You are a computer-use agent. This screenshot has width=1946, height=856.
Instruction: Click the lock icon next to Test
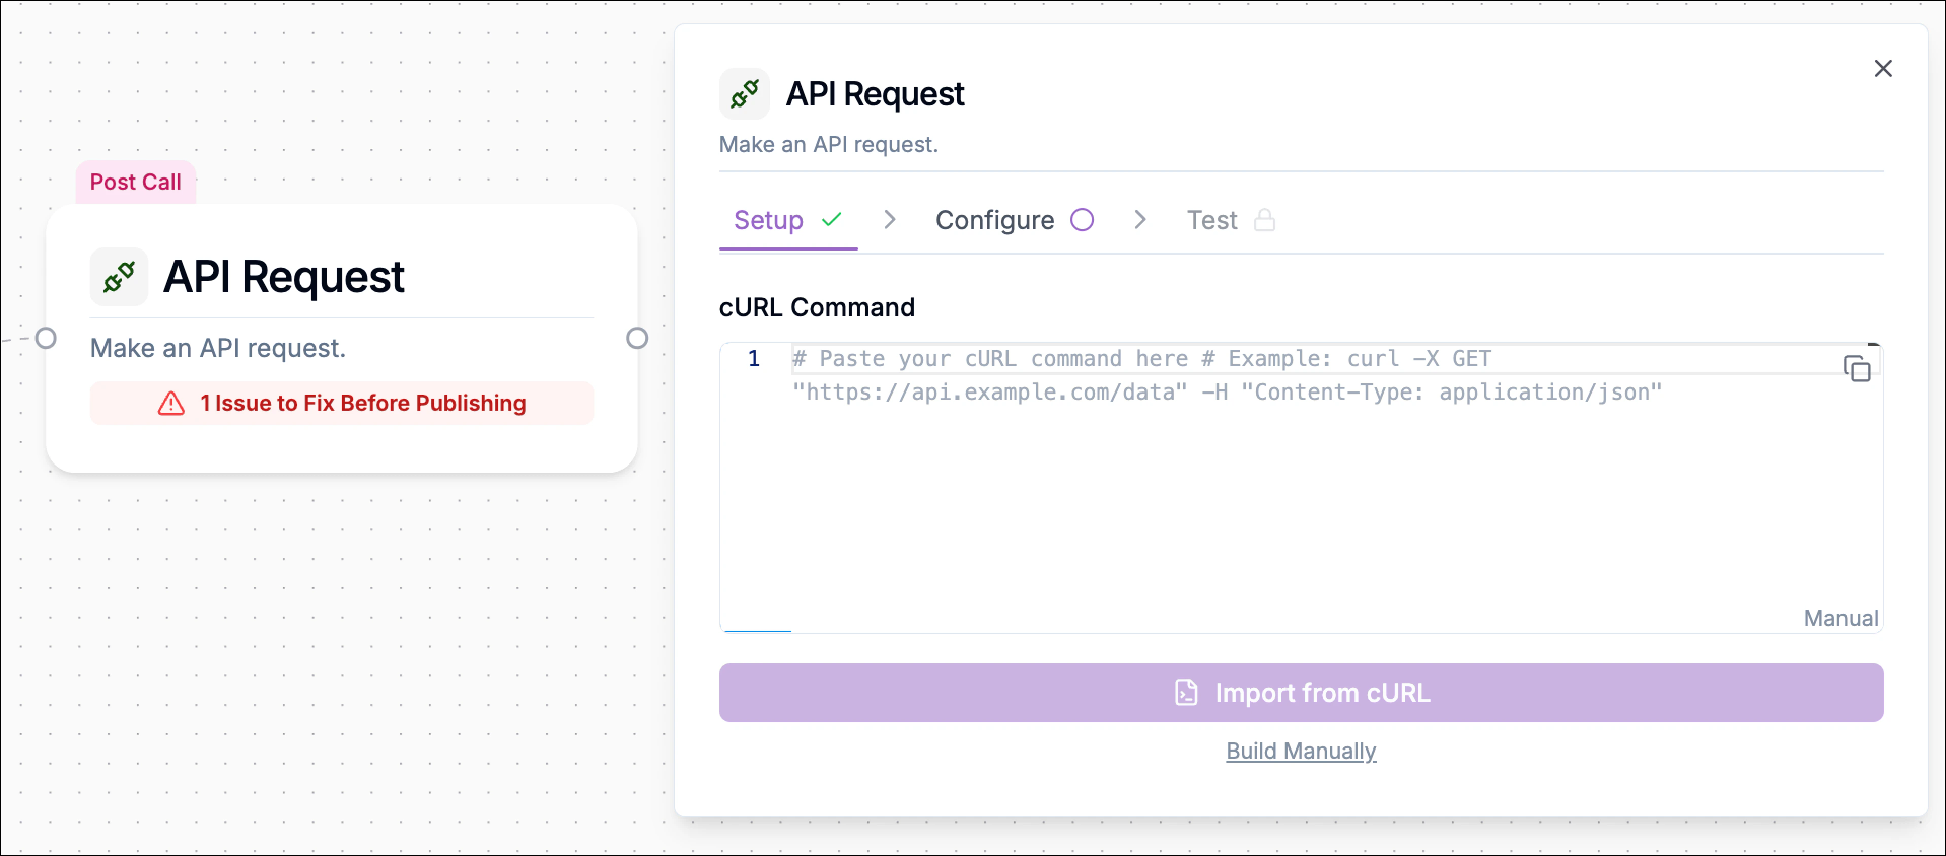tap(1265, 220)
